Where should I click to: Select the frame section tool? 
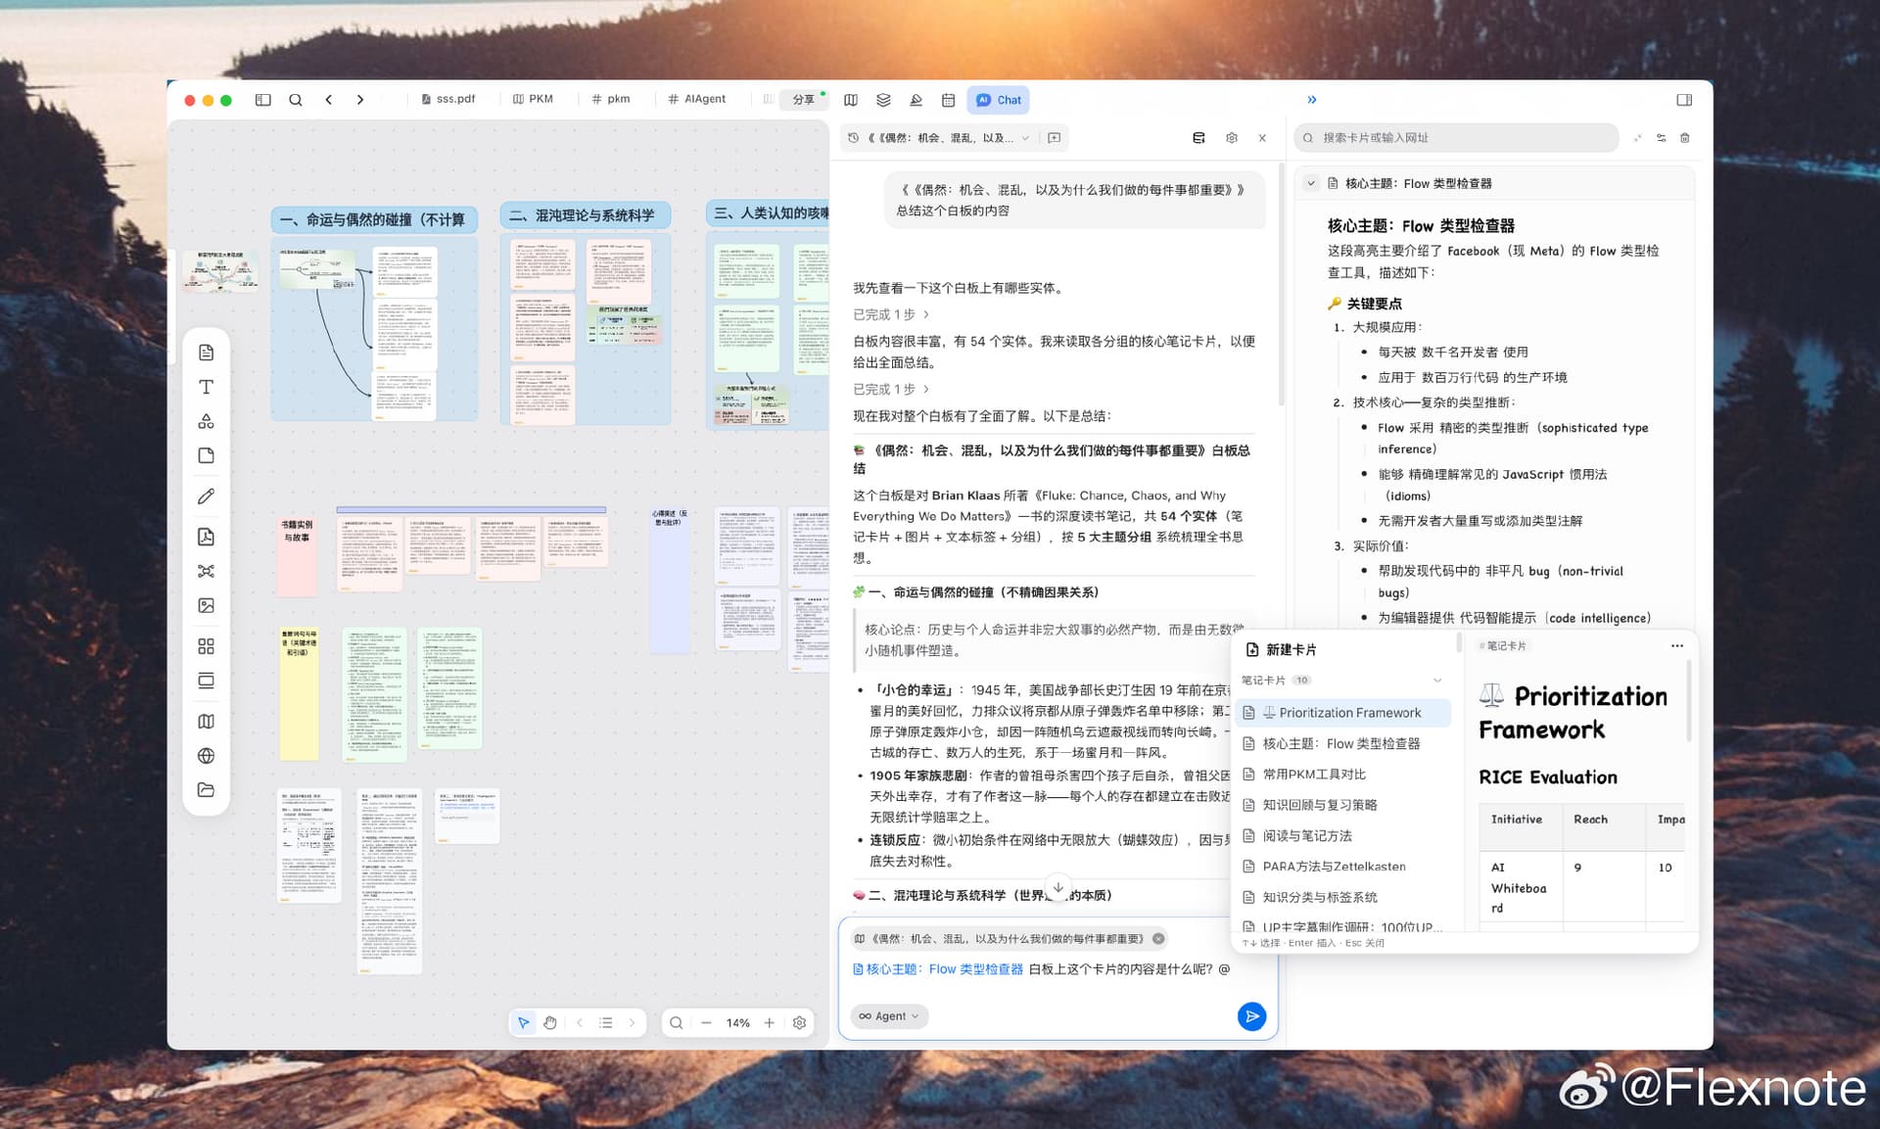coord(206,681)
